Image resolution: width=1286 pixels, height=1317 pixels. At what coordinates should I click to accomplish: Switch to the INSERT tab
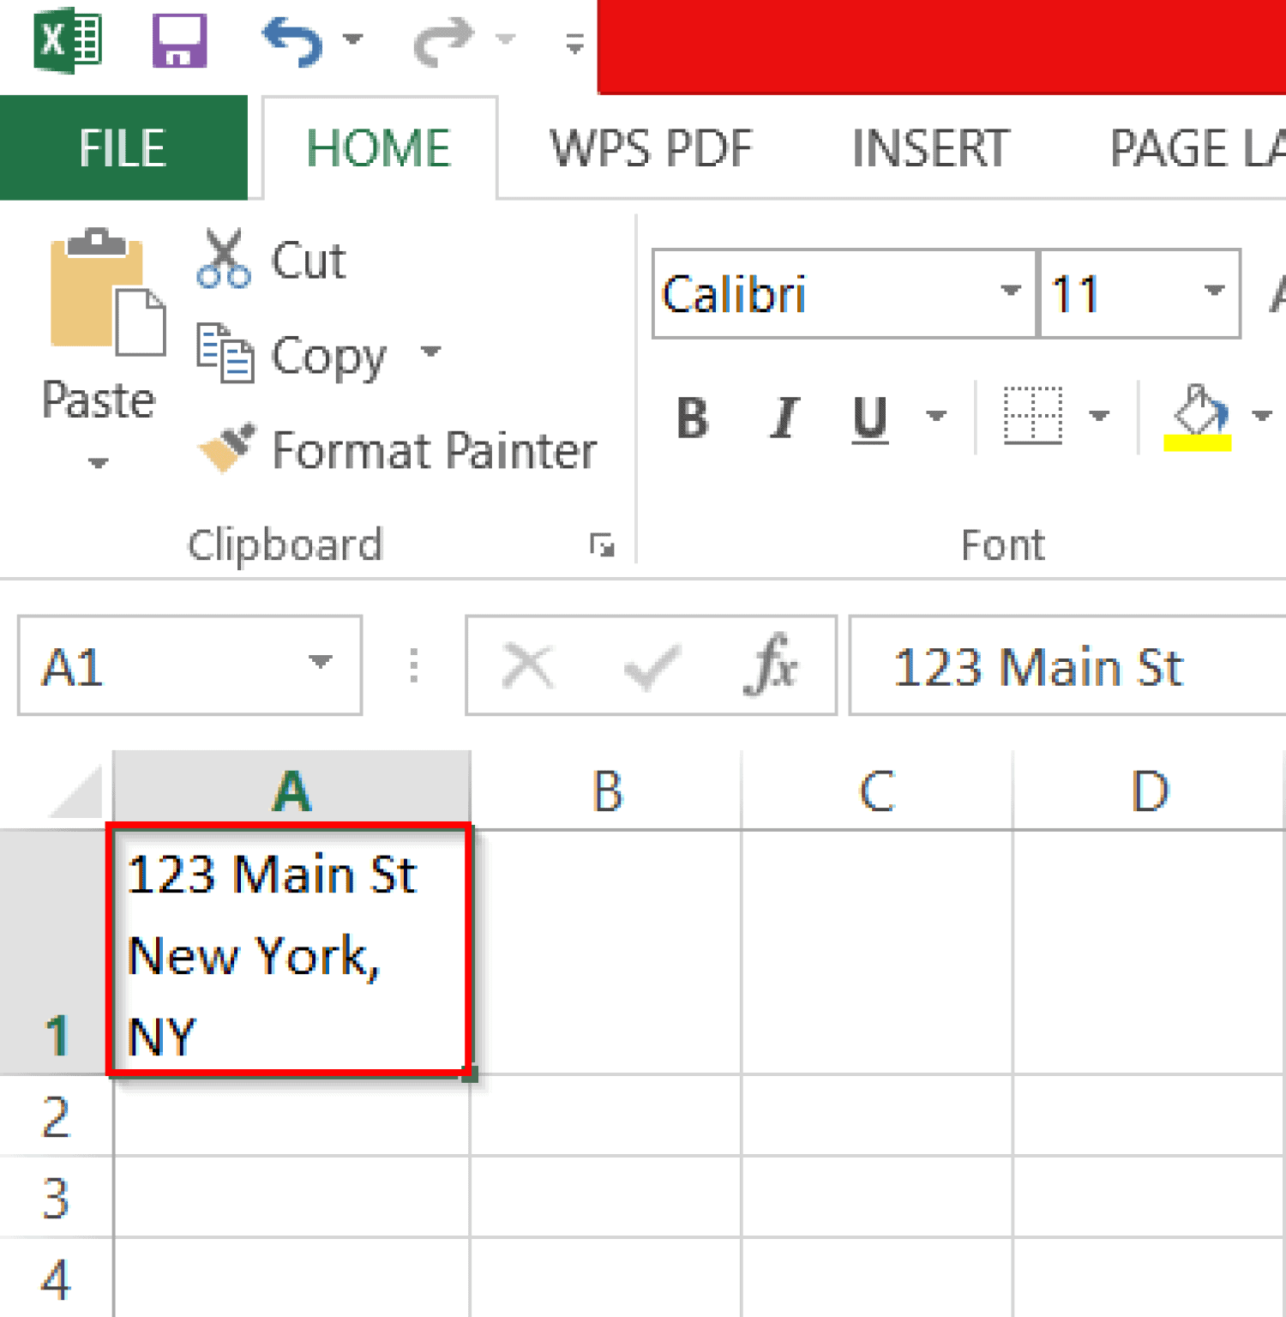click(931, 147)
